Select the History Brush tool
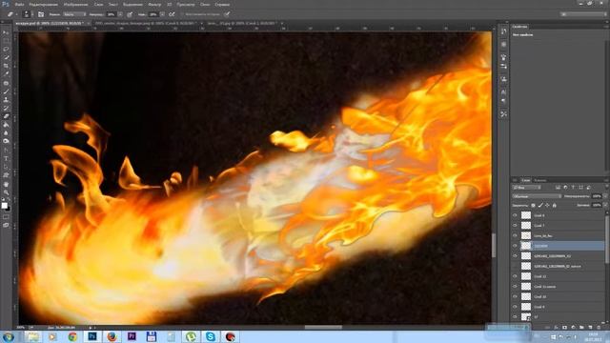Image resolution: width=610 pixels, height=343 pixels. coord(6,108)
